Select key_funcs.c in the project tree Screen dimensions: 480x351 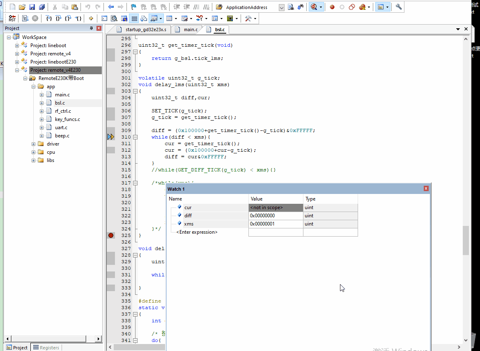click(67, 119)
